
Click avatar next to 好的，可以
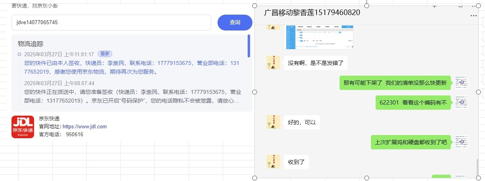click(273, 122)
